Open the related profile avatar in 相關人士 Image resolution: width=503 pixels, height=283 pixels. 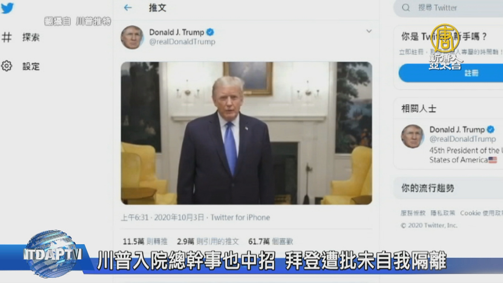pyautogui.click(x=413, y=136)
